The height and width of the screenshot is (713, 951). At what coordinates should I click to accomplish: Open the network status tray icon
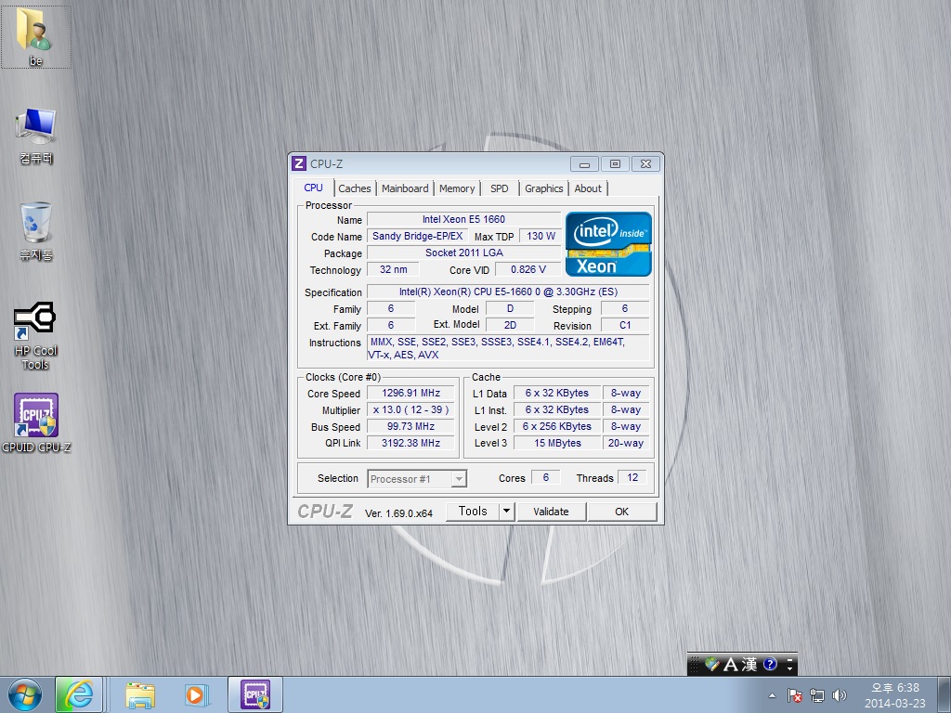[817, 695]
